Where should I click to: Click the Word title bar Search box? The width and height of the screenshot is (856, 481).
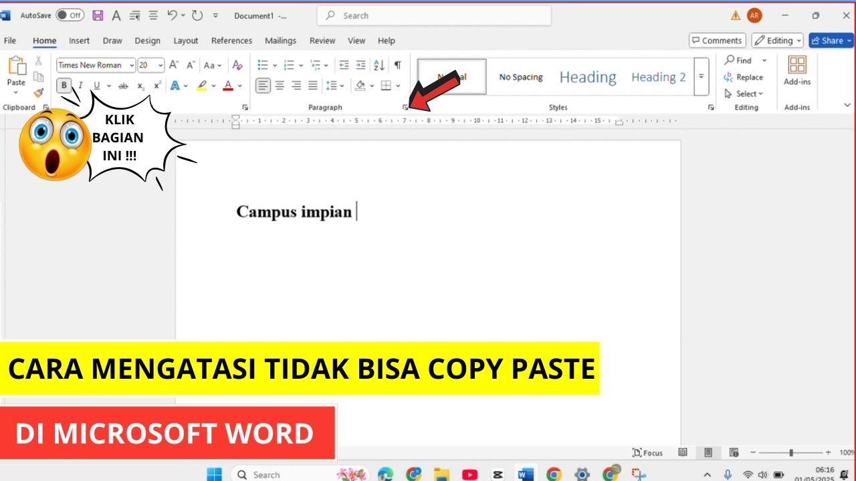click(x=434, y=15)
